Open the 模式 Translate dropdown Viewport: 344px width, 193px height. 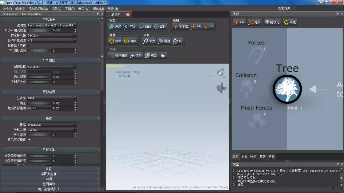(52, 125)
